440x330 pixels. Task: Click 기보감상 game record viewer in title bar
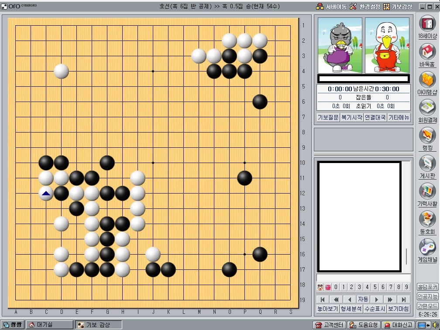pos(398,7)
